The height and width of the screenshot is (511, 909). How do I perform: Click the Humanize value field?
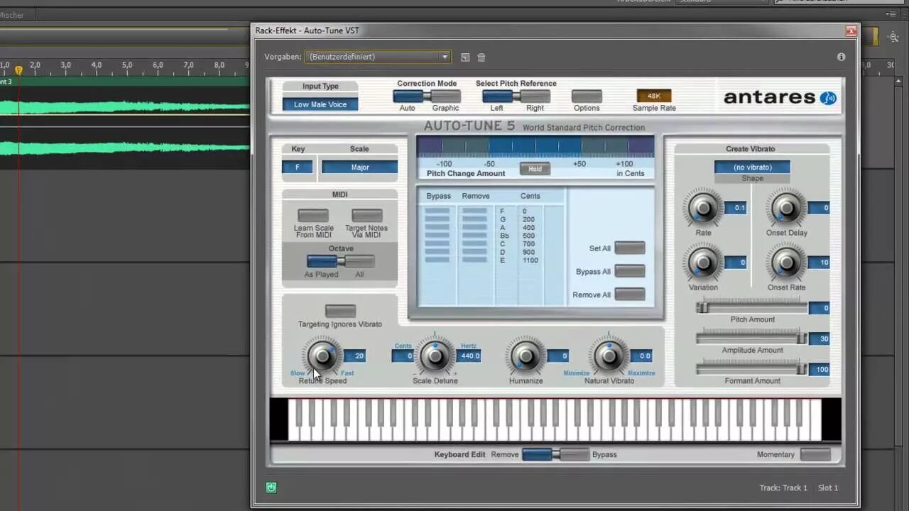pyautogui.click(x=558, y=356)
